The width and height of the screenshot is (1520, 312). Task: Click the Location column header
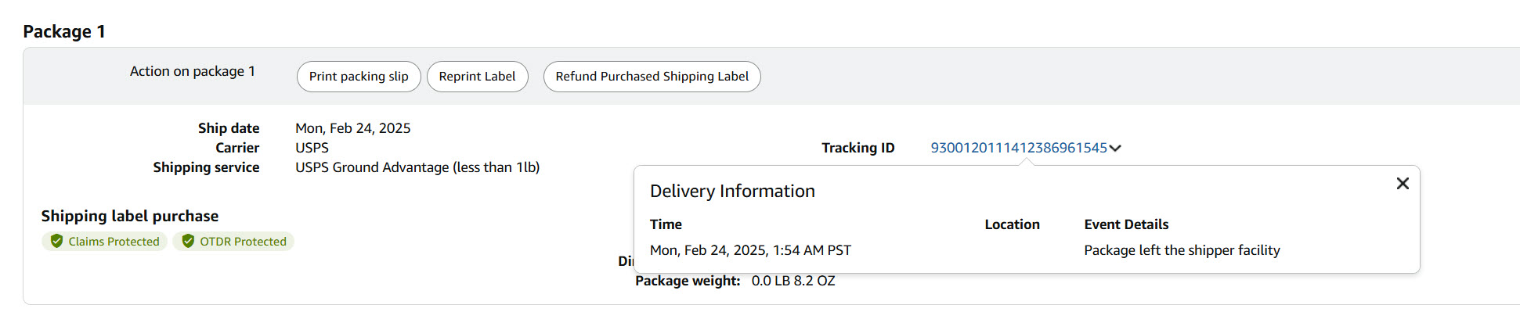coord(1012,224)
